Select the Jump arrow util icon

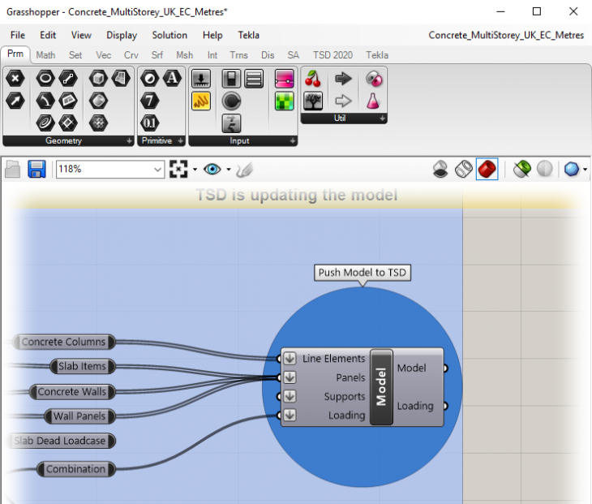pyautogui.click(x=343, y=79)
